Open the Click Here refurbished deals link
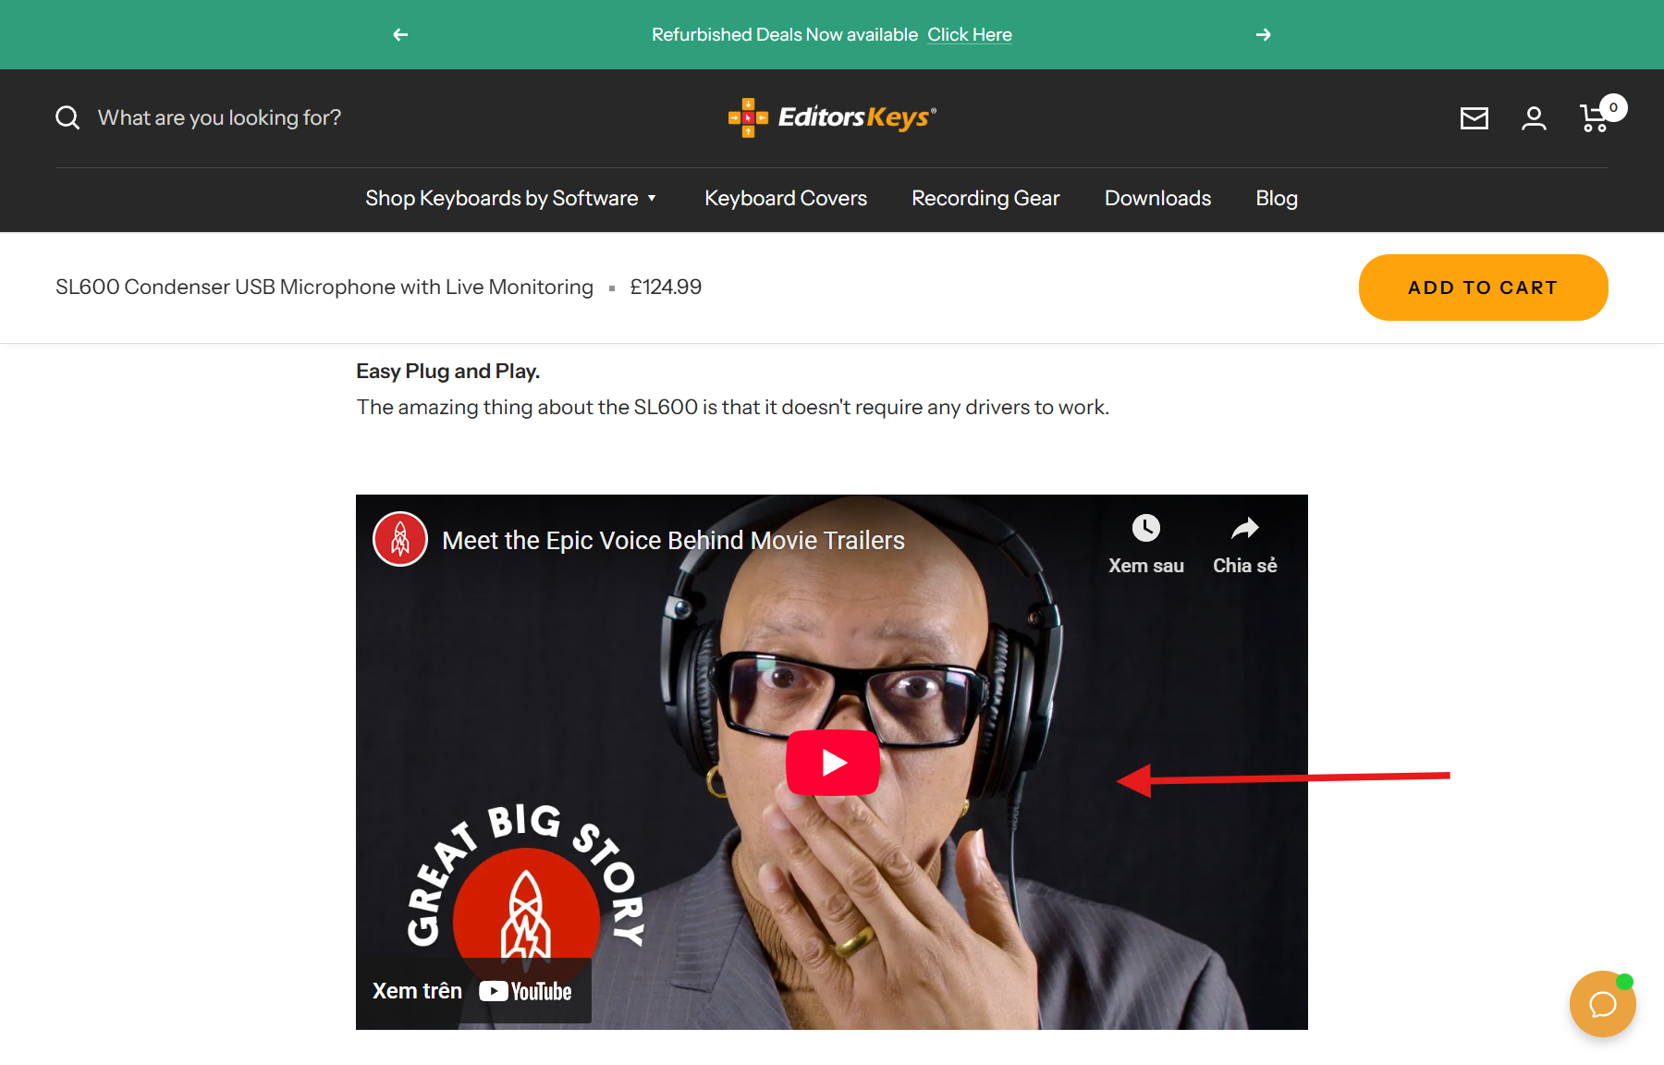Screen dimensions: 1664x1065 tap(970, 35)
